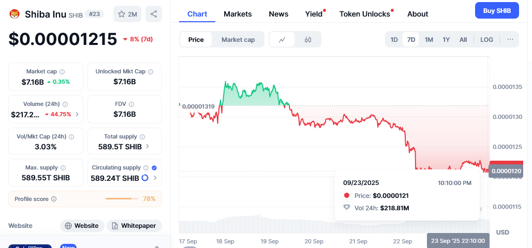This screenshot has width=532, height=248.
Task: Click the Shiba Inu coin logo
Action: click(14, 14)
